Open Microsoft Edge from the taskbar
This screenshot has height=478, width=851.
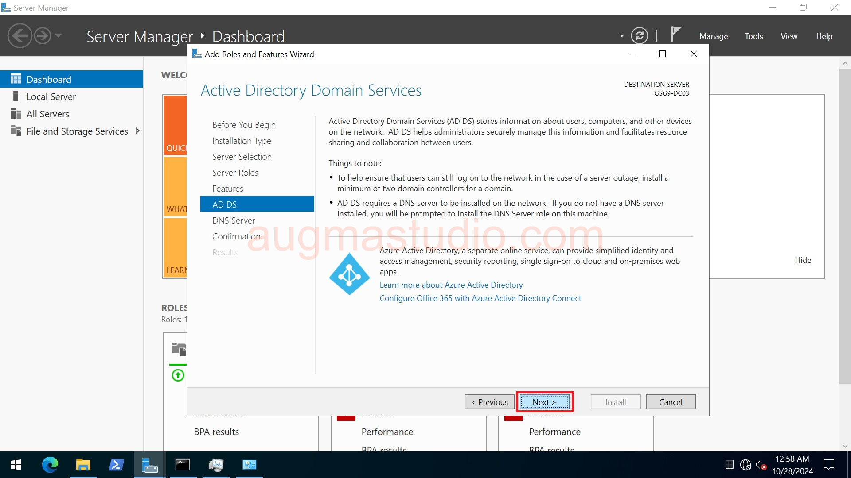point(50,465)
